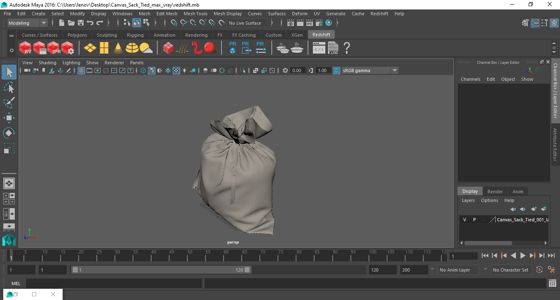Create a Redshift dome light
The width and height of the screenshot is (560, 300).
point(132,48)
